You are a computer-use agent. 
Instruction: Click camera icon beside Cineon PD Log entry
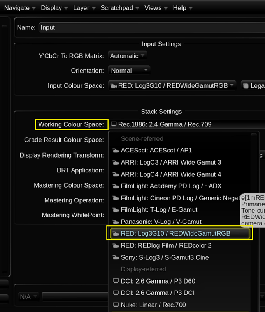(x=116, y=198)
